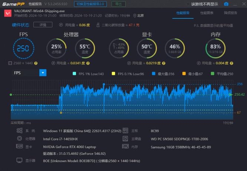Toggle the FPS 0.1% Low legend series
Image resolution: width=247 pixels, height=171 pixels.
point(113,73)
